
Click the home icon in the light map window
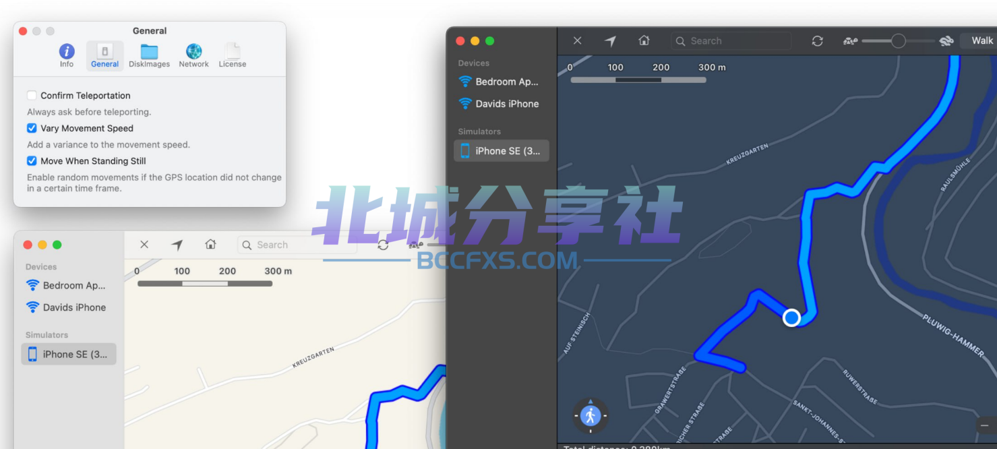coord(211,245)
